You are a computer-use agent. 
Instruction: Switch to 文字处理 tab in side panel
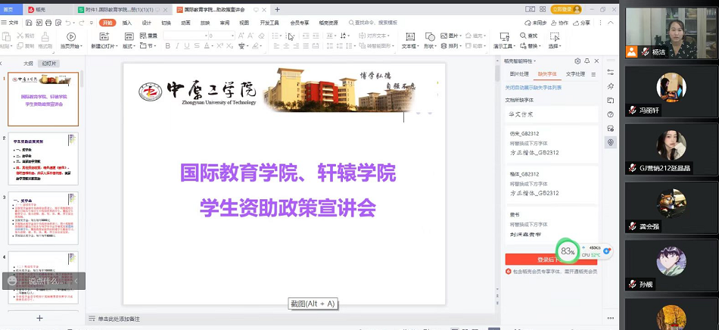(x=575, y=73)
